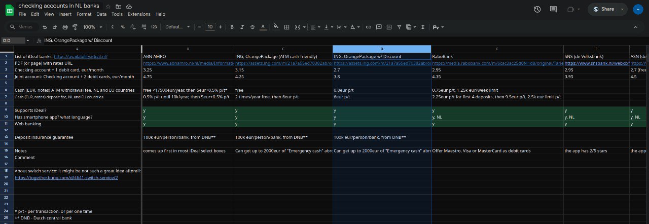Viewport: 649px width, 224px height.
Task: Click the insert link icon
Action: [369, 27]
